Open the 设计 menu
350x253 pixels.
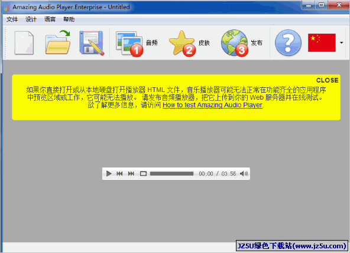coord(31,19)
